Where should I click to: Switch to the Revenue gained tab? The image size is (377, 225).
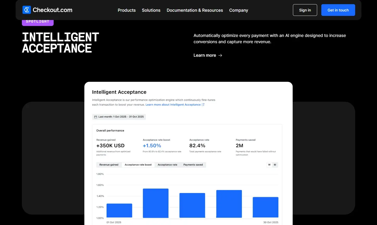109,165
